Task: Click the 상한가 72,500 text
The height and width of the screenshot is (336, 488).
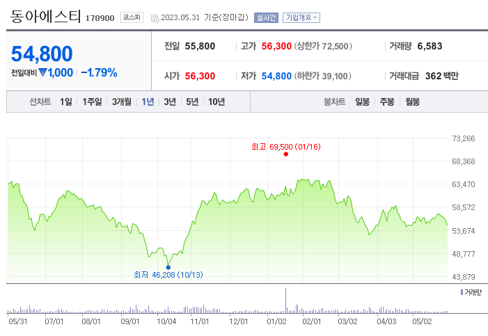Action: (323, 47)
